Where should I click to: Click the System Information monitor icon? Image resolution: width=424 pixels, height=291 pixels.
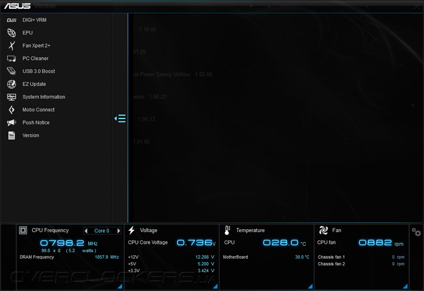11,97
